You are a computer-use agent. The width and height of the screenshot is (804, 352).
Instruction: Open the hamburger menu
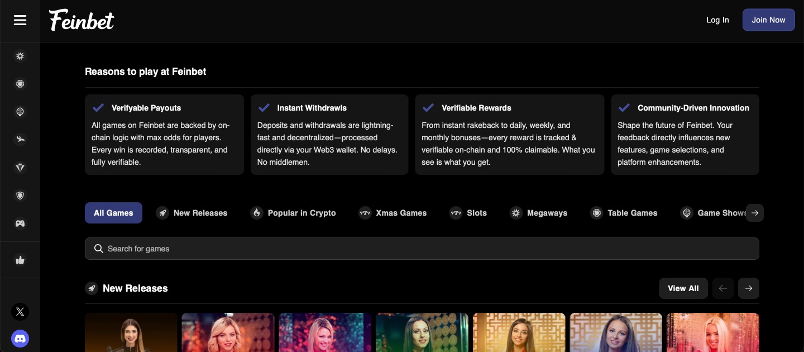(x=20, y=20)
